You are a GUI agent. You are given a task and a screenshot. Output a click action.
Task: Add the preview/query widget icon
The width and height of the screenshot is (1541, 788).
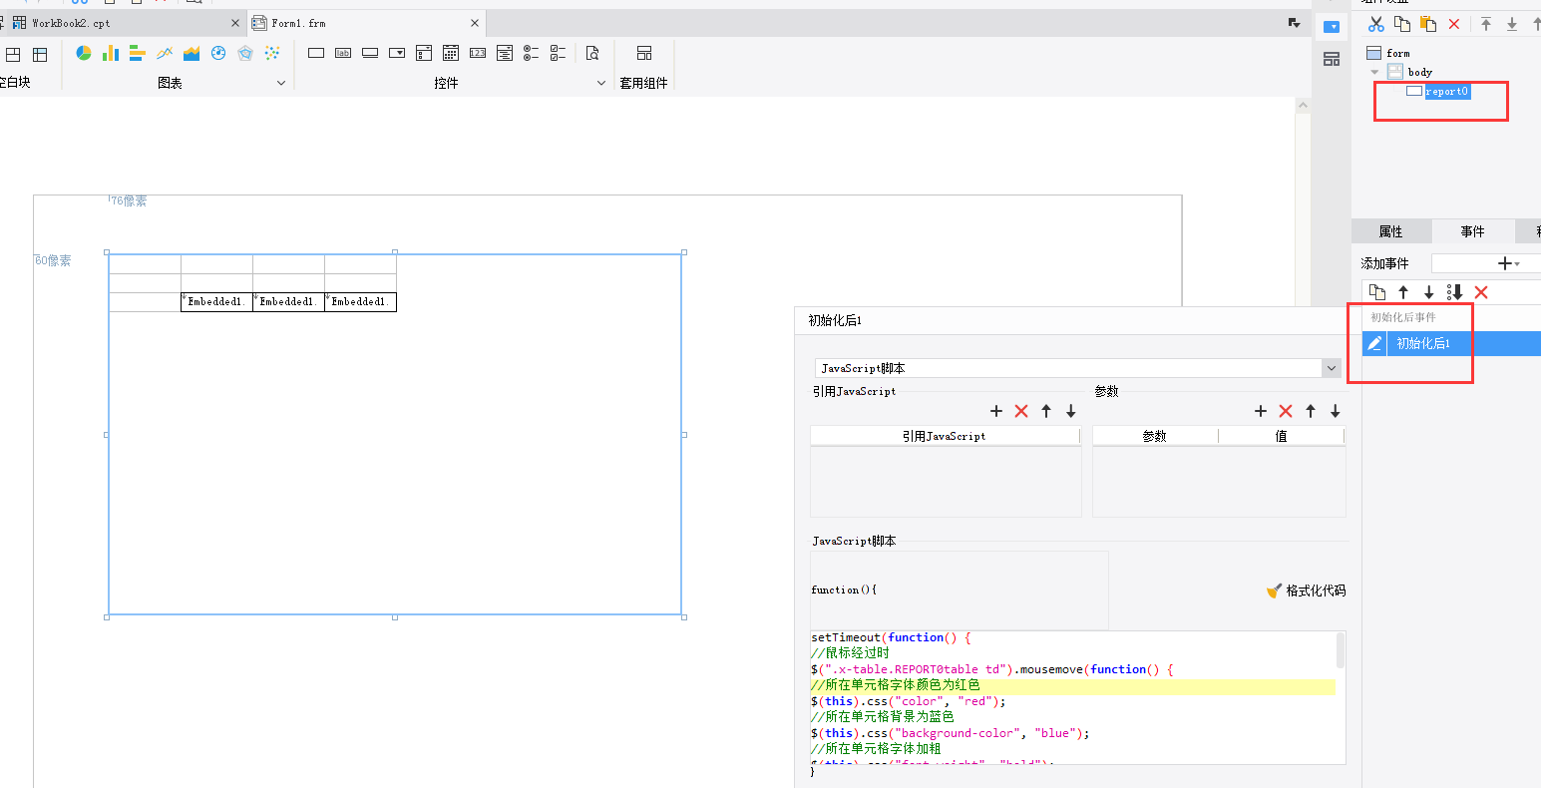[x=592, y=53]
